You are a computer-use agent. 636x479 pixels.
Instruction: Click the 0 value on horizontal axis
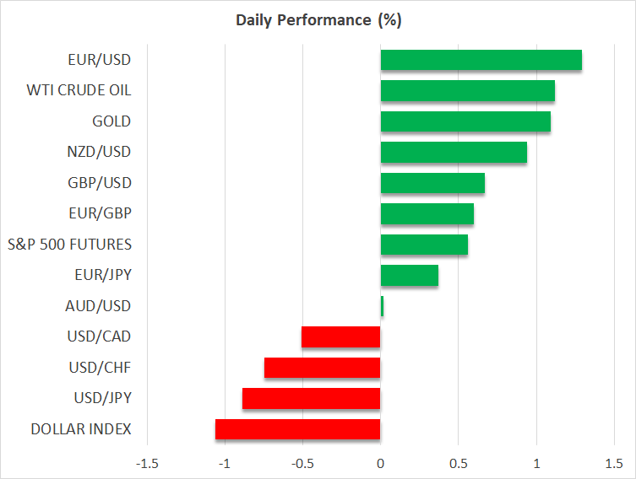click(380, 463)
